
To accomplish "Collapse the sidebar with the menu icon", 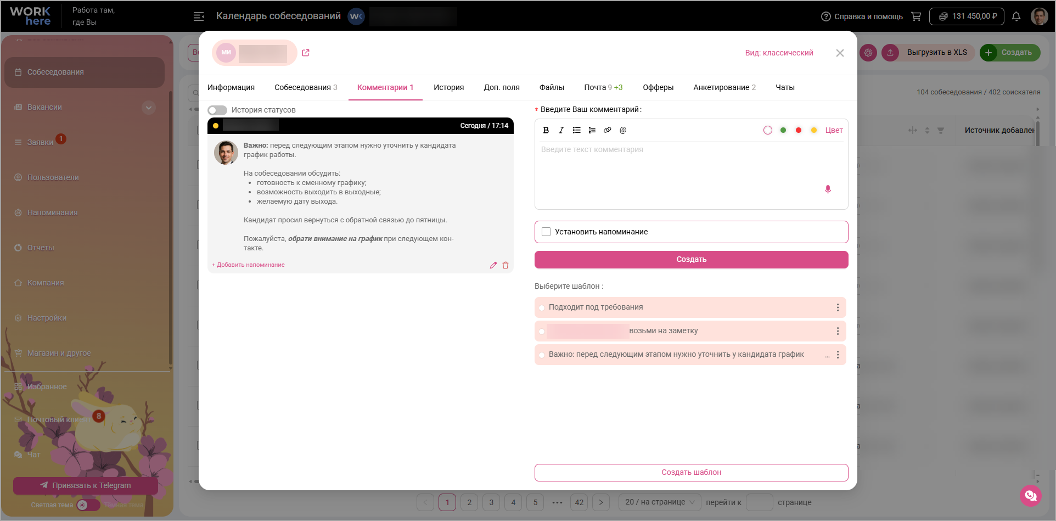I will [x=199, y=16].
